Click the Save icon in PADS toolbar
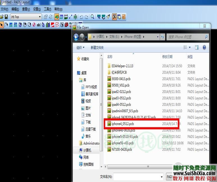This screenshot has height=182, width=217. [6, 17]
